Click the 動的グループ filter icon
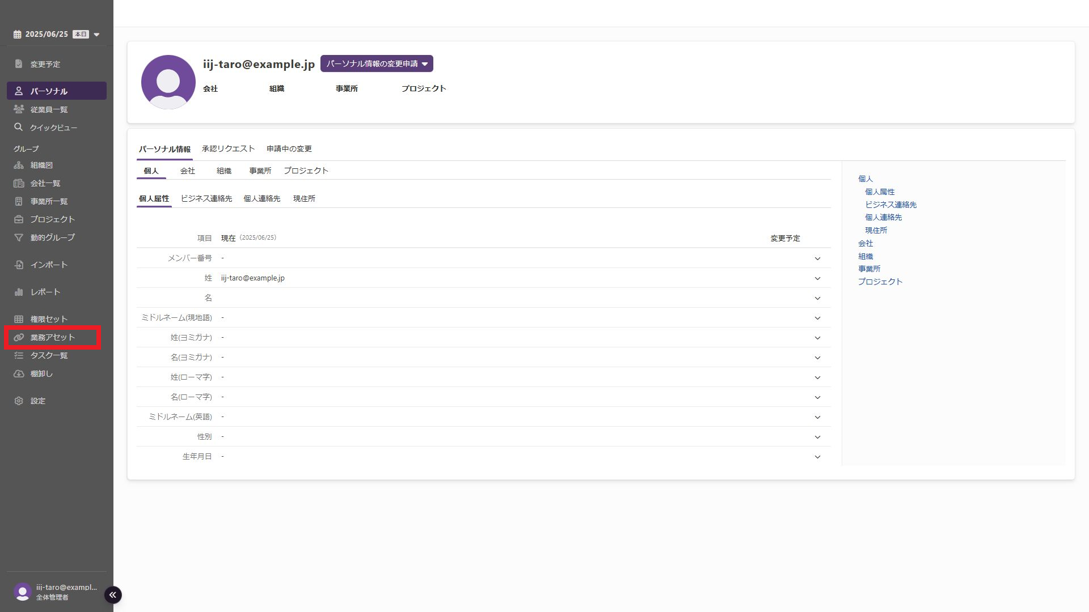Viewport: 1089px width, 612px height. pyautogui.click(x=19, y=237)
